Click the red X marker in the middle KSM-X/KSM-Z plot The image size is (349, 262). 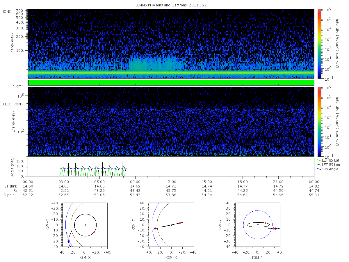(155, 229)
